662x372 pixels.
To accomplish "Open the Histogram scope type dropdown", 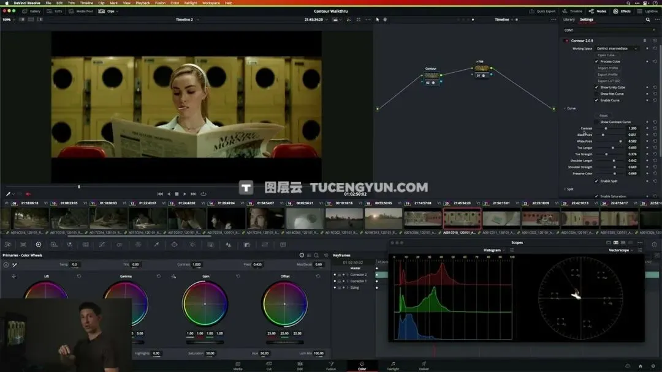I will pos(493,250).
